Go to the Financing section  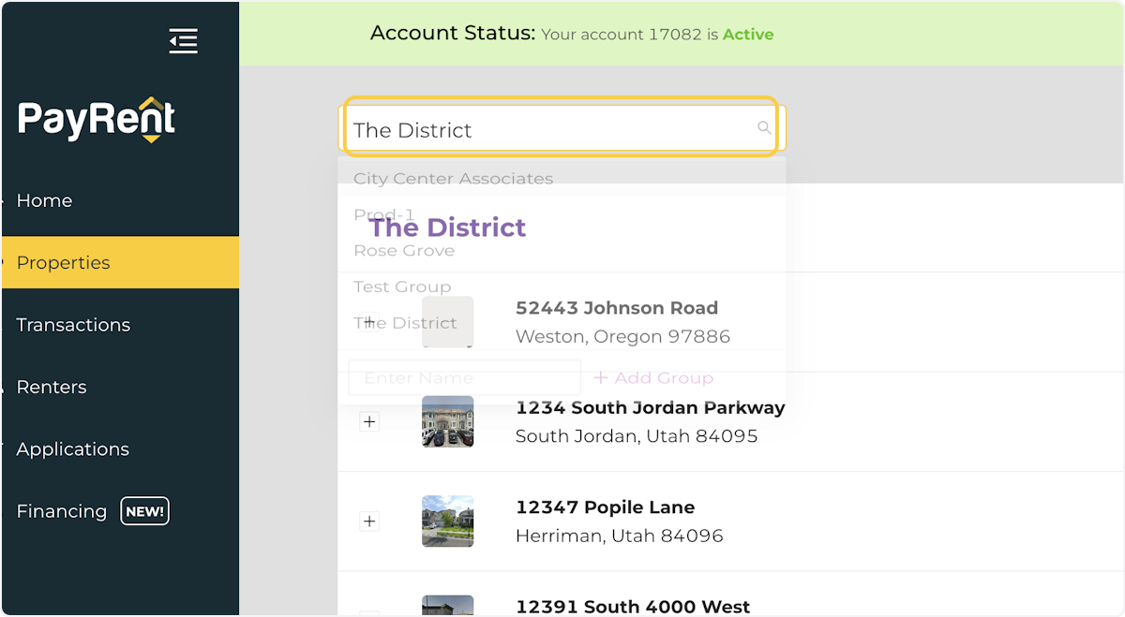(x=62, y=511)
